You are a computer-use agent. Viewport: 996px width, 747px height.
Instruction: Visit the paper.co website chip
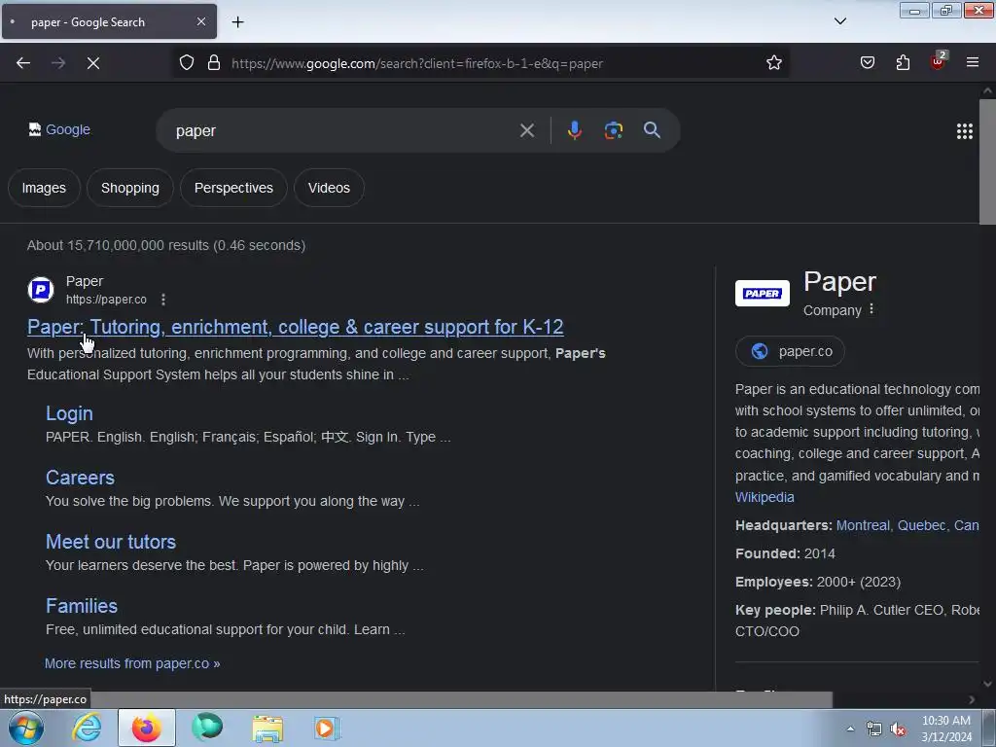(790, 351)
